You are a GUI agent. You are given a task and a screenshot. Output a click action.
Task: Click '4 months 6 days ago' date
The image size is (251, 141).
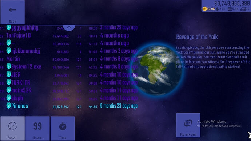click(x=119, y=59)
